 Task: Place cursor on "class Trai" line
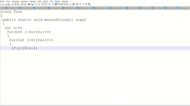[x=11, y=12]
